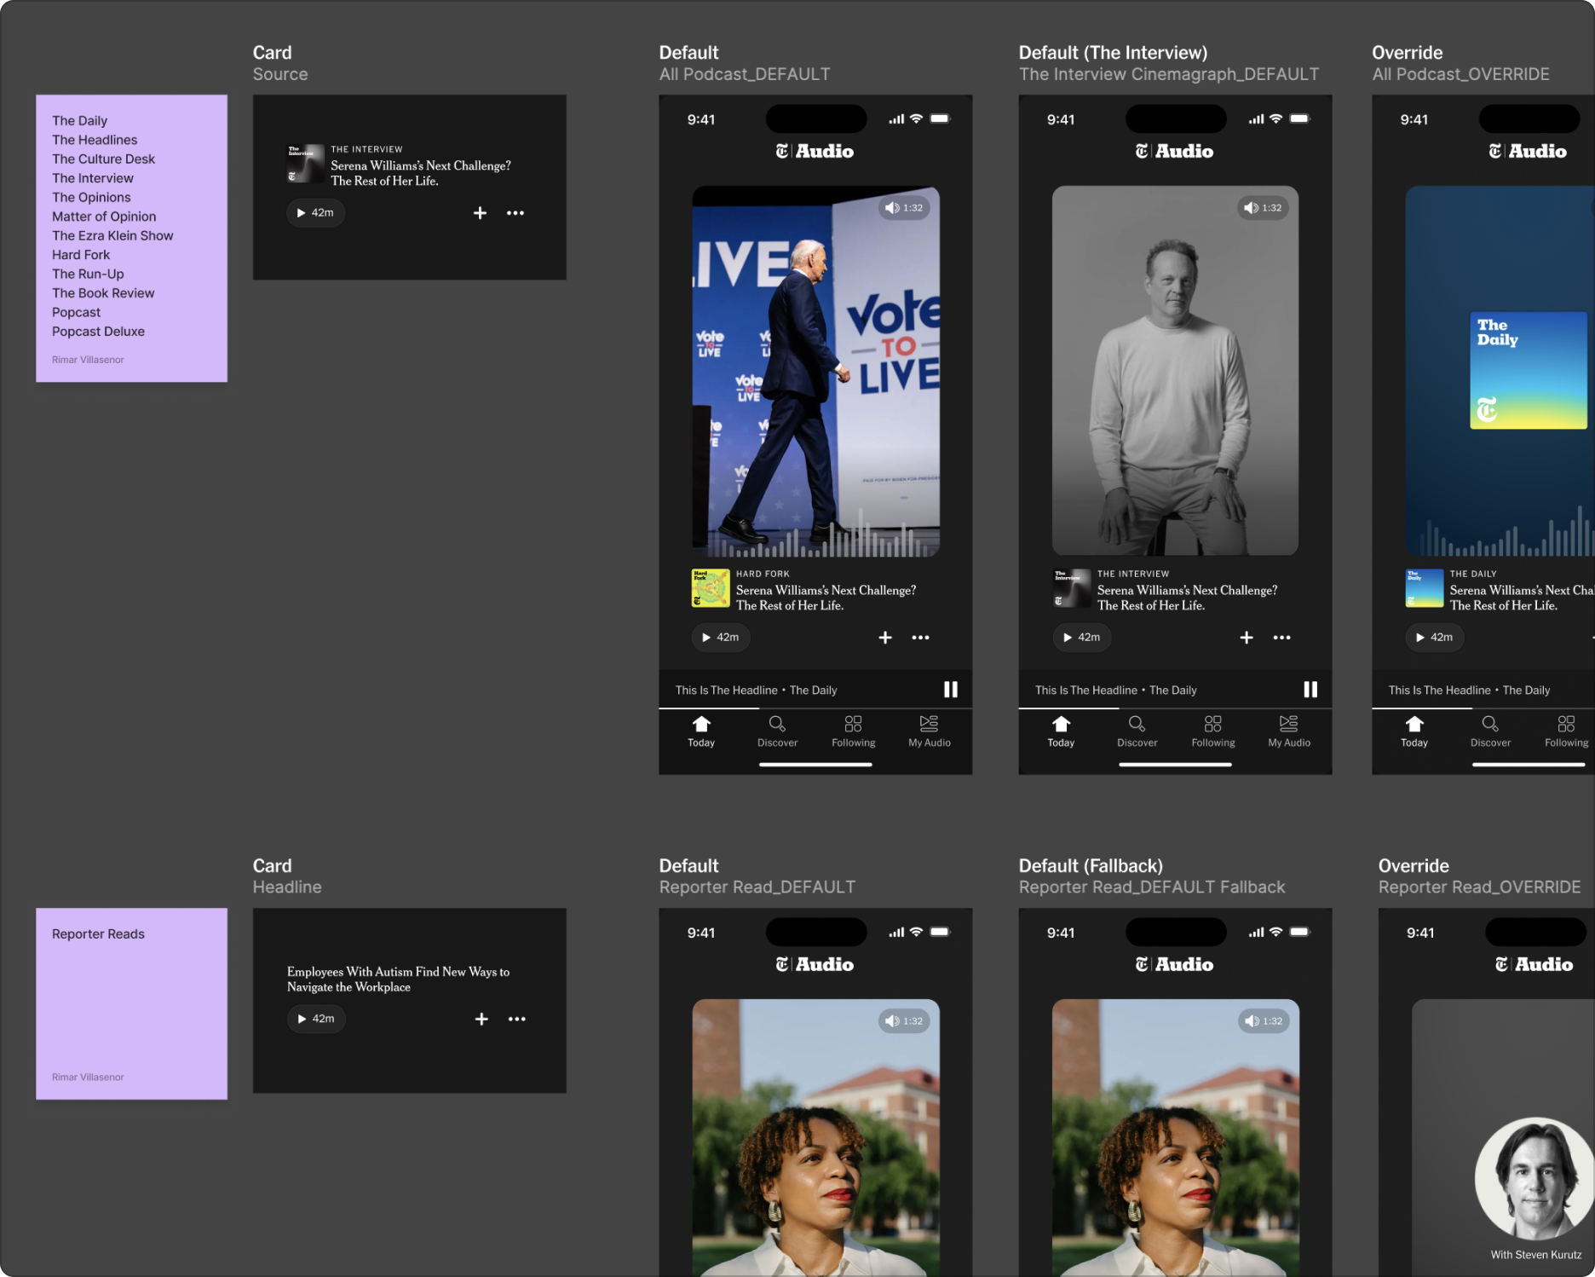Click The Interview thumbnail in Source card
Screen dimensions: 1595x1277
(x=306, y=164)
